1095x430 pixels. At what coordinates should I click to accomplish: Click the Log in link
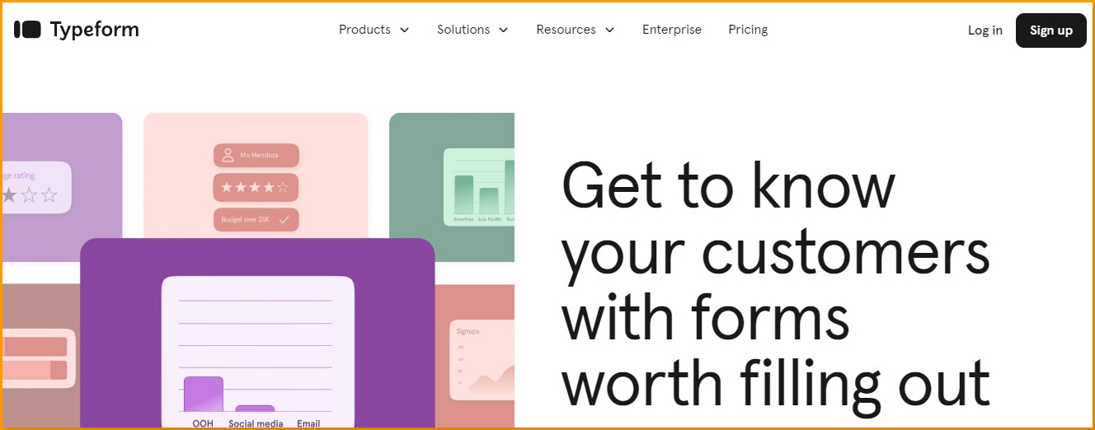point(985,30)
